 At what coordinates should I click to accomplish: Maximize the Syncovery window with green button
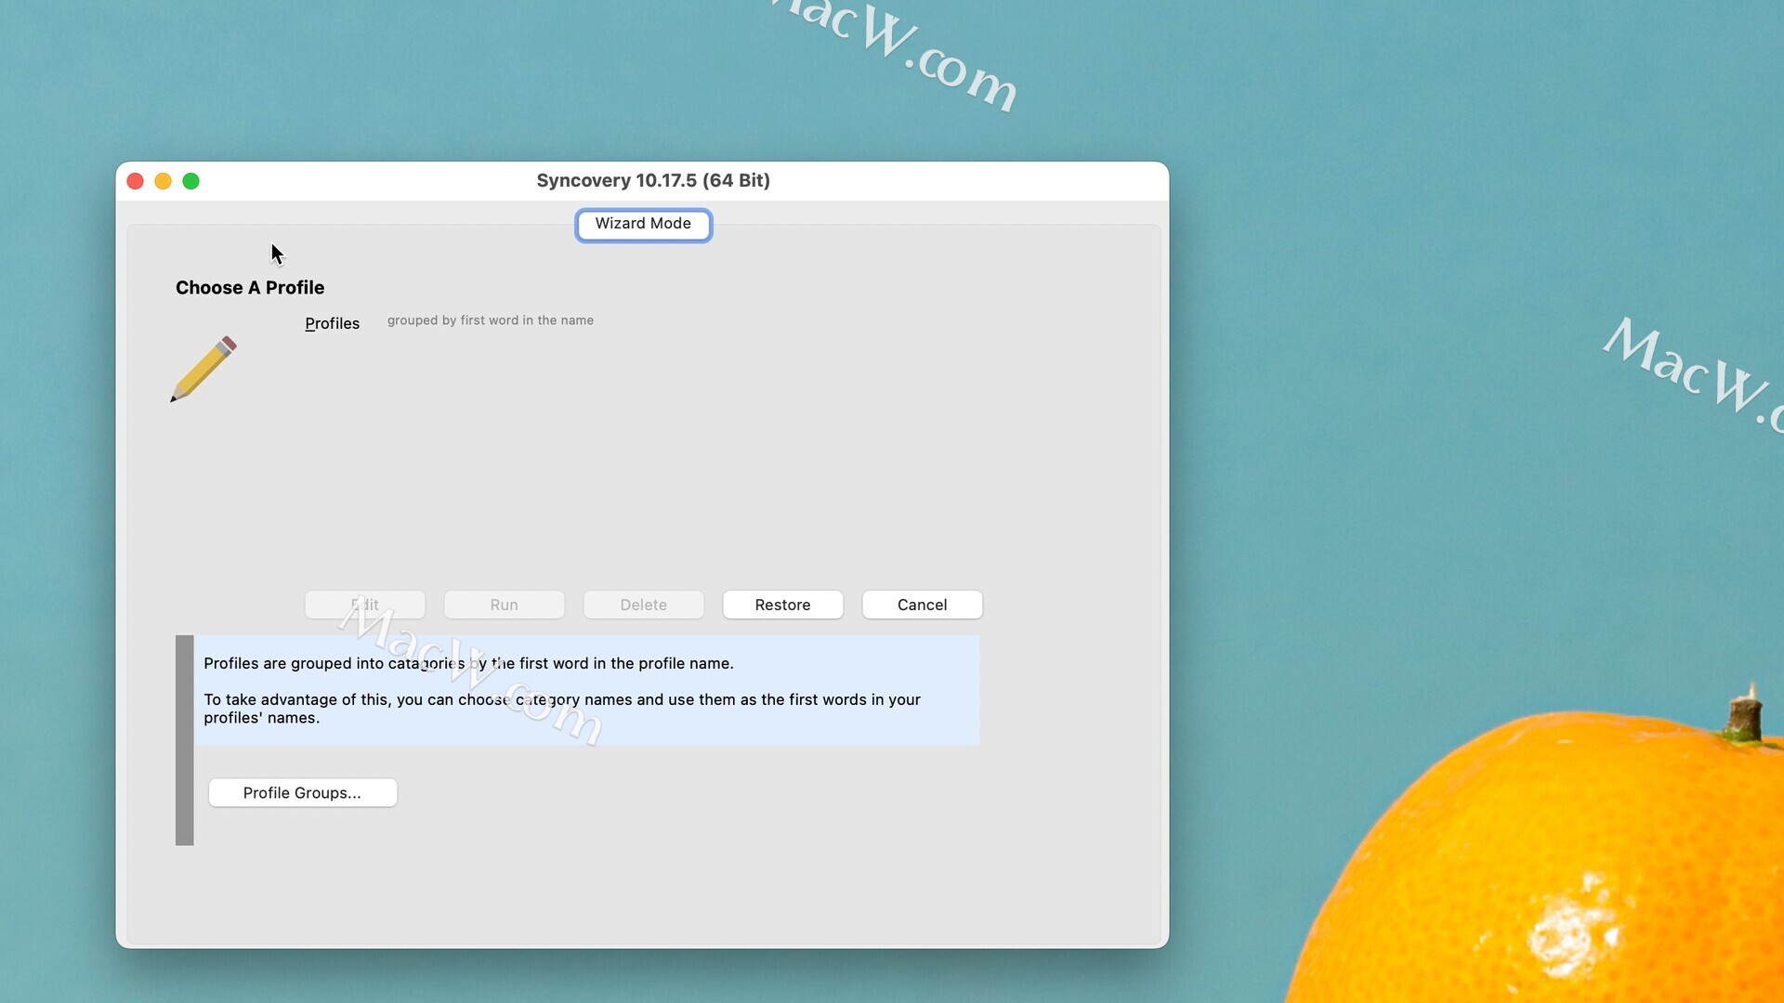click(x=191, y=181)
